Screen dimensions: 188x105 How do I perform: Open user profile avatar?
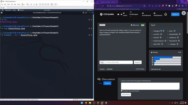pos(184,13)
